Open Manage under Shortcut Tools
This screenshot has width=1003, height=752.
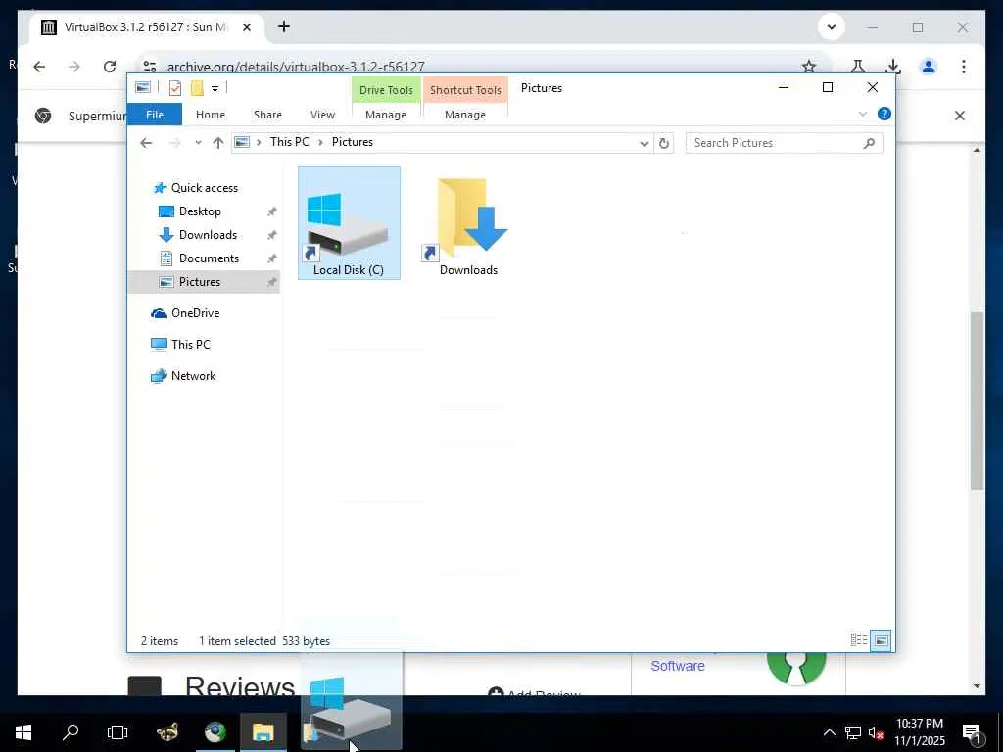pyautogui.click(x=465, y=115)
